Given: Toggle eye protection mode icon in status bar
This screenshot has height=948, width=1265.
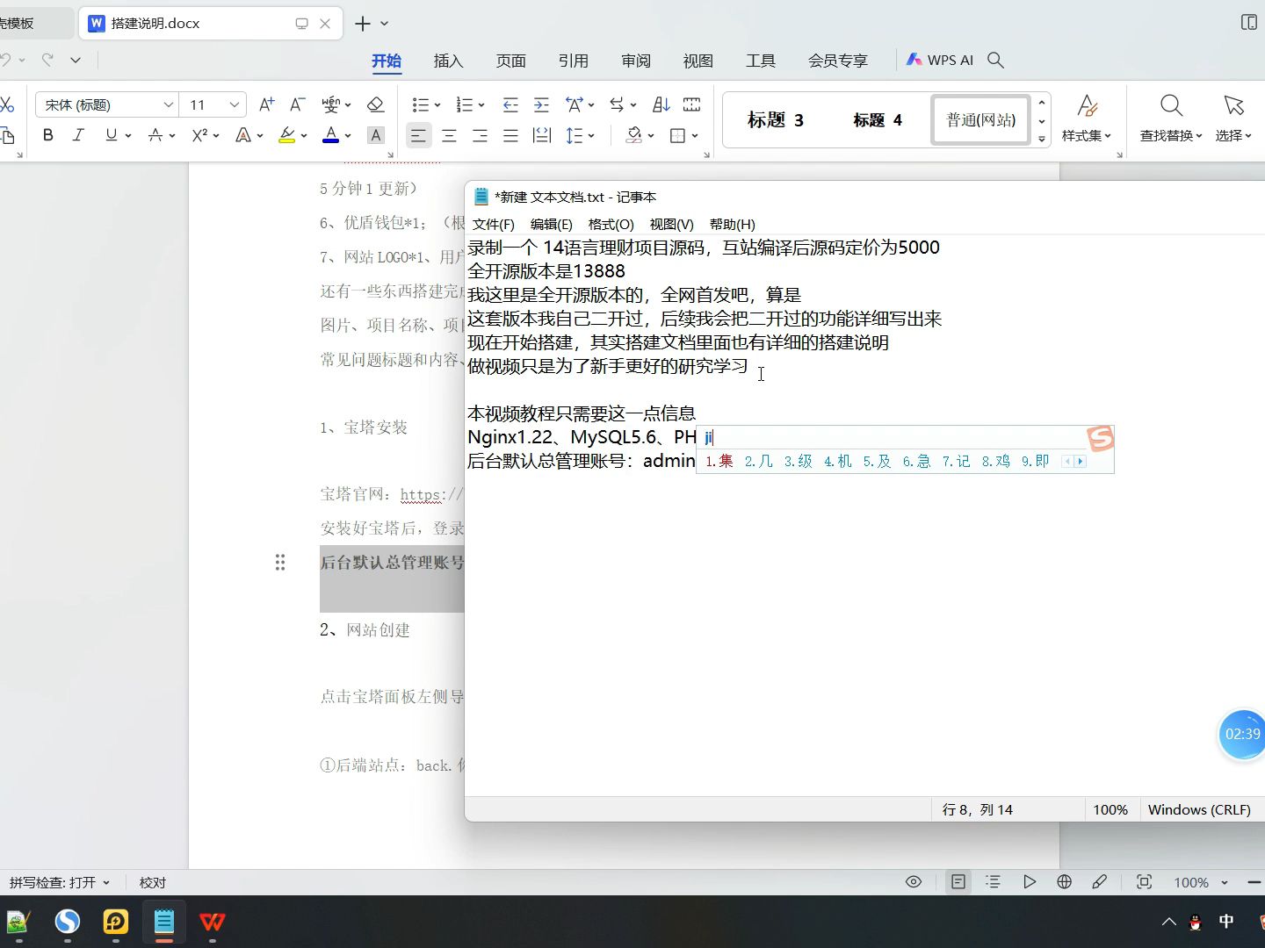Looking at the screenshot, I should click(x=914, y=882).
